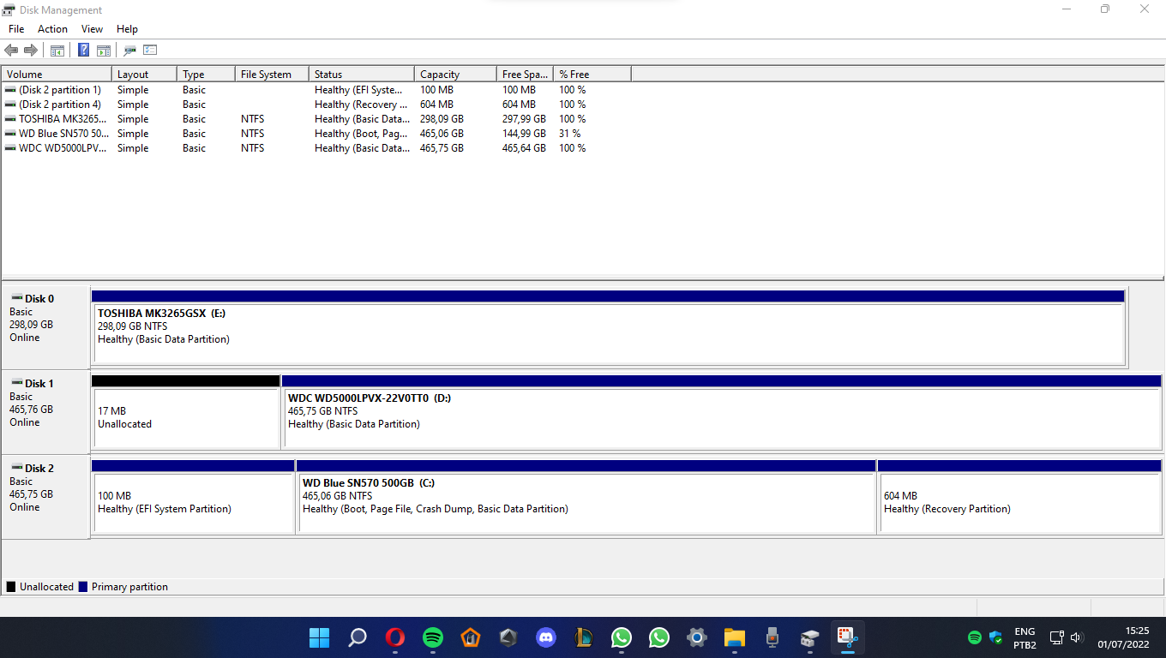Click drive icon beside WD Blue SN570 volume row
This screenshot has height=658, width=1166.
pyautogui.click(x=10, y=134)
